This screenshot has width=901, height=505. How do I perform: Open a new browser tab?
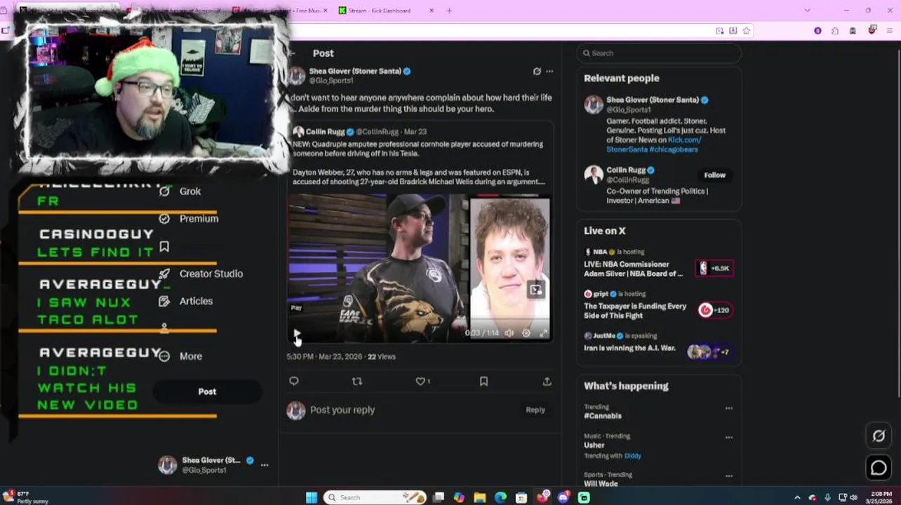(x=450, y=11)
